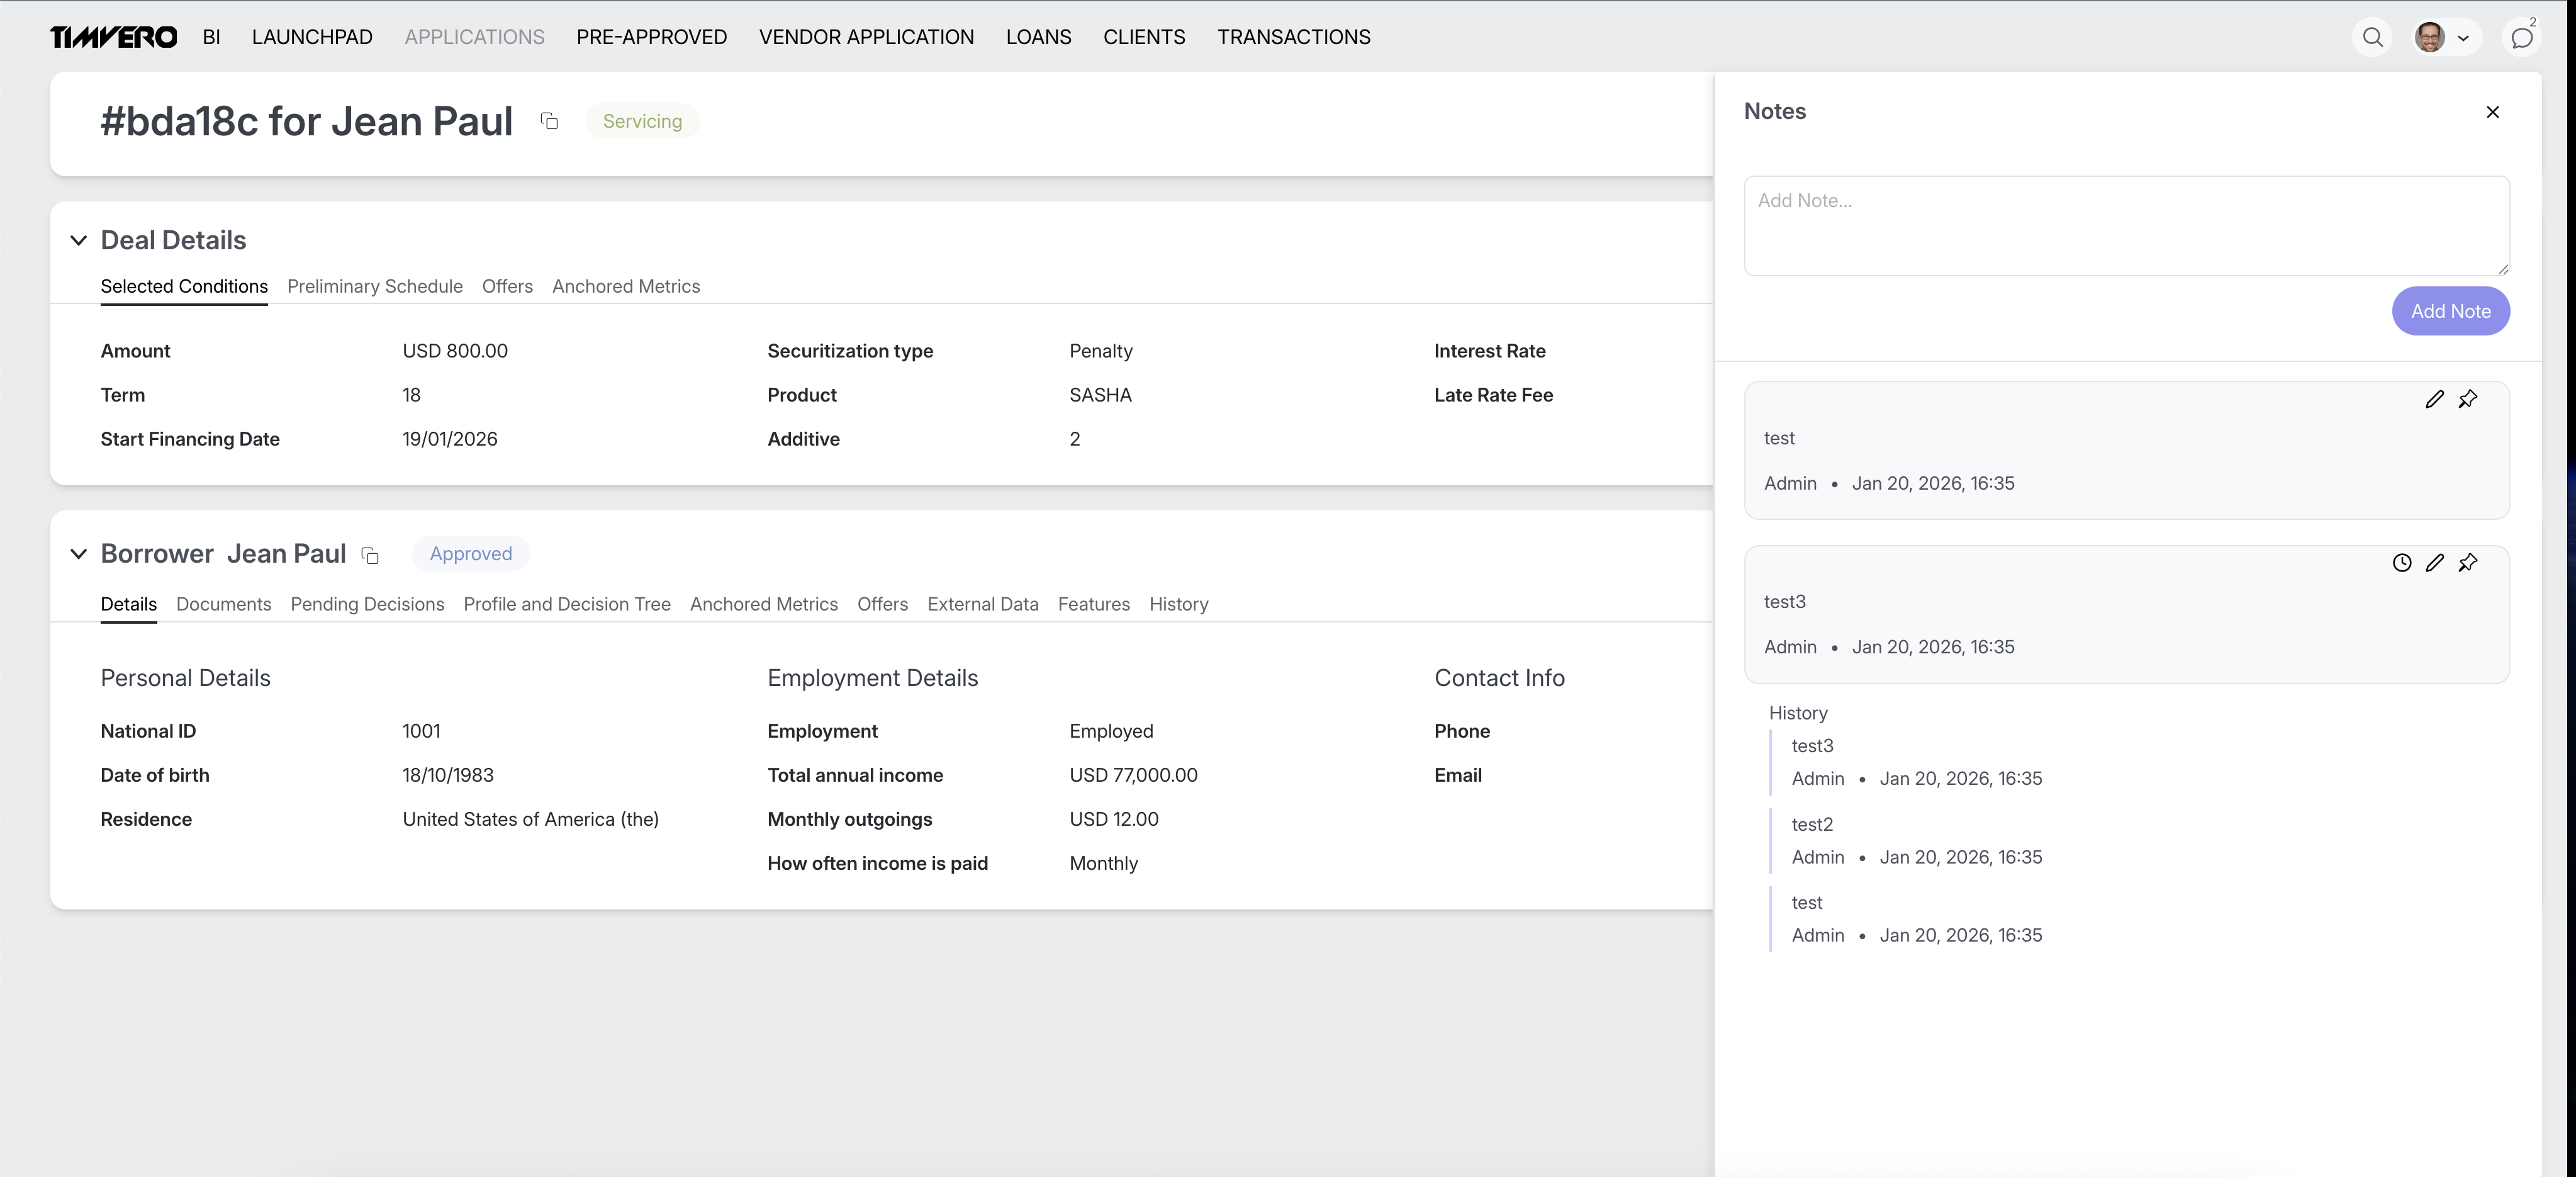Collapse the Borrower section
The image size is (2576, 1177).
coord(78,554)
